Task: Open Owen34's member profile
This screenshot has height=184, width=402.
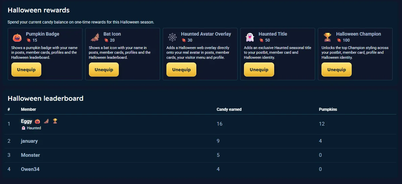Action: [x=30, y=169]
